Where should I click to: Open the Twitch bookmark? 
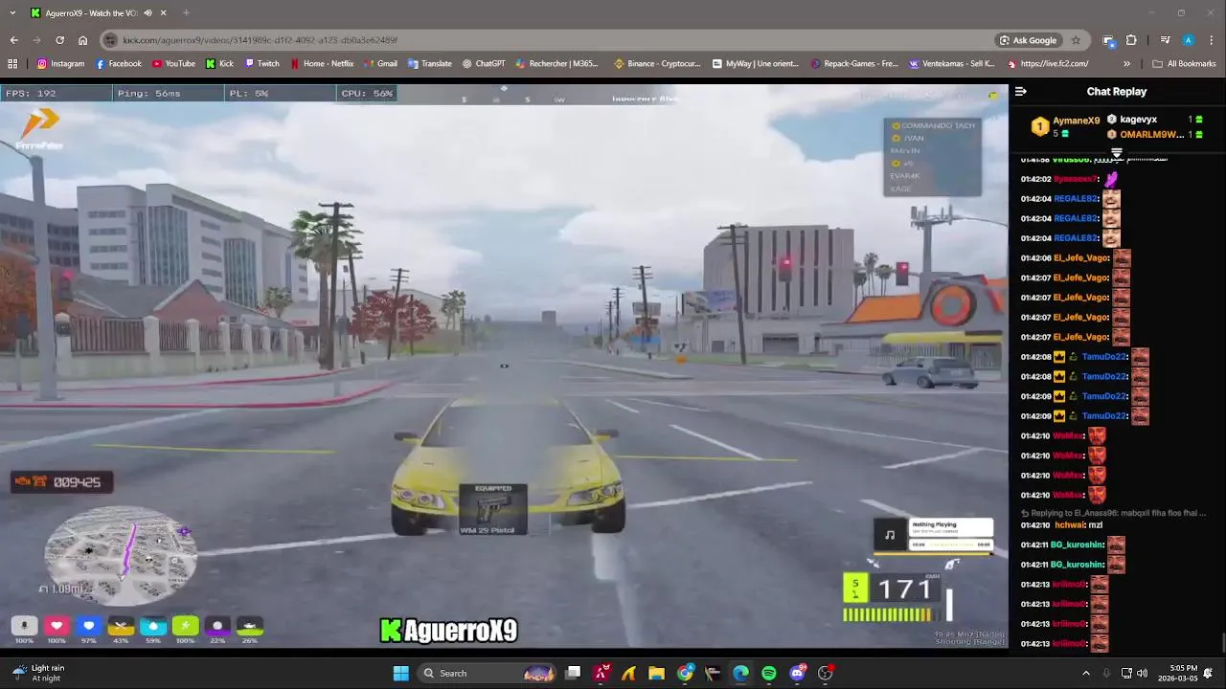click(261, 64)
